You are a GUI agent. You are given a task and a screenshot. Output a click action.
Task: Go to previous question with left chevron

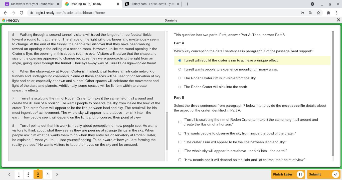click(x=9, y=174)
